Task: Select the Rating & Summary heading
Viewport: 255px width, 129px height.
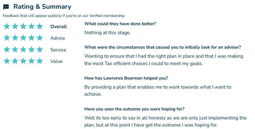Action: pos(42,7)
